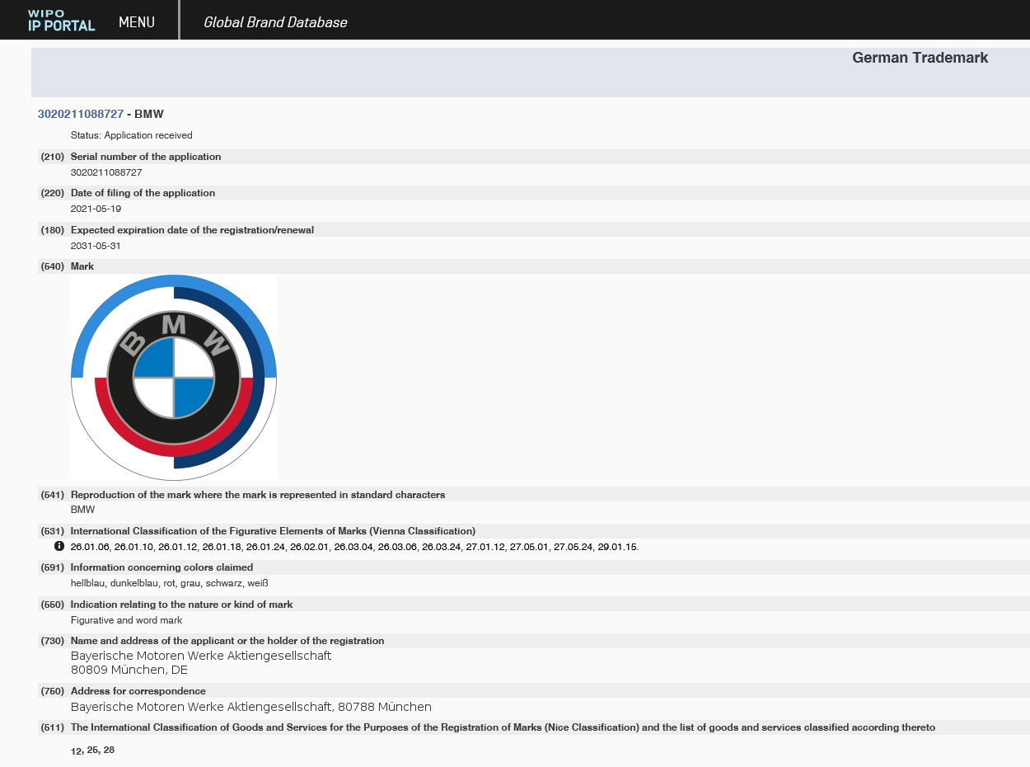Click 'Address for correspondence' label
The height and width of the screenshot is (767, 1030).
(x=138, y=691)
